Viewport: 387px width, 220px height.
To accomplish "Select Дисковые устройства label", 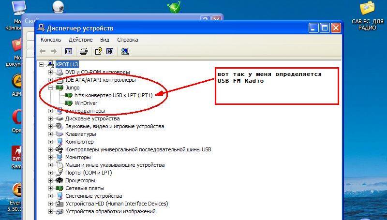I will [x=92, y=118].
